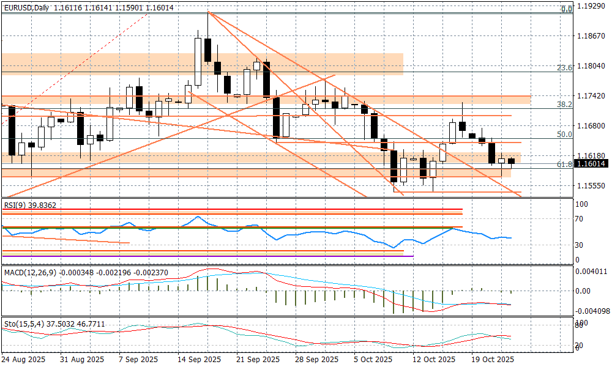
Task: Click the 5 Oct 2025 date label
Action: (x=372, y=359)
